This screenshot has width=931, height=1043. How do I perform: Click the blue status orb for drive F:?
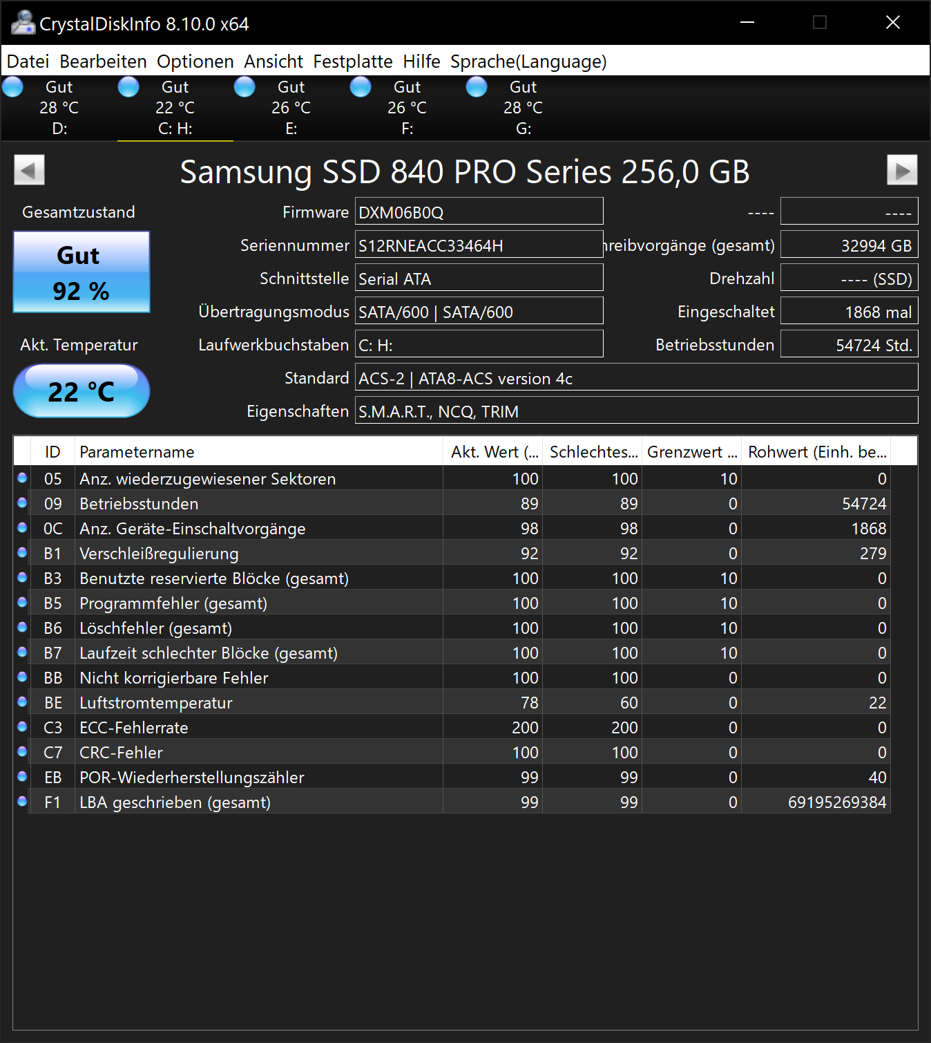click(x=361, y=87)
